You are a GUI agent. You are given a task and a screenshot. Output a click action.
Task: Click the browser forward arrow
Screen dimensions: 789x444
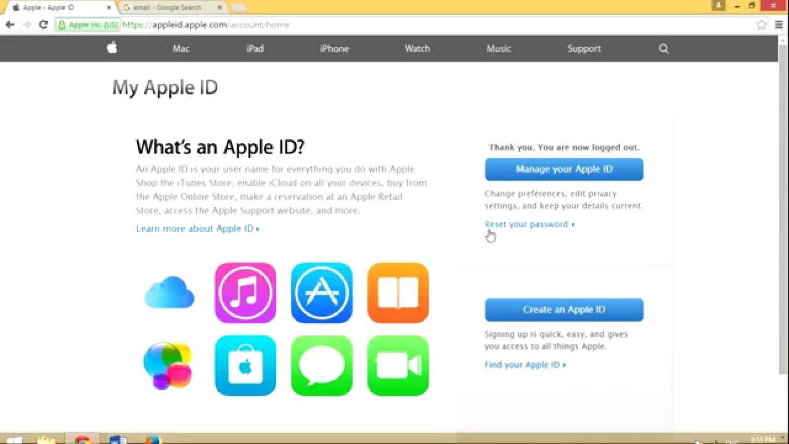27,25
